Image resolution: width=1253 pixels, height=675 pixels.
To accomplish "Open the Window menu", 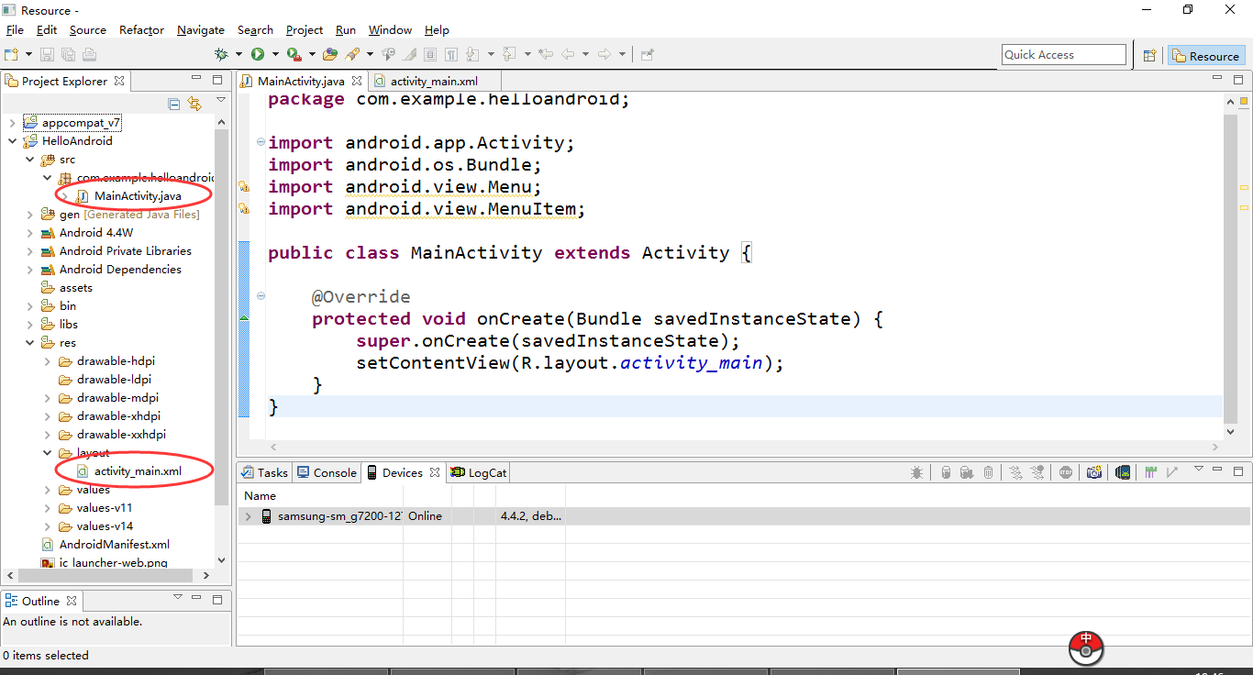I will [390, 29].
